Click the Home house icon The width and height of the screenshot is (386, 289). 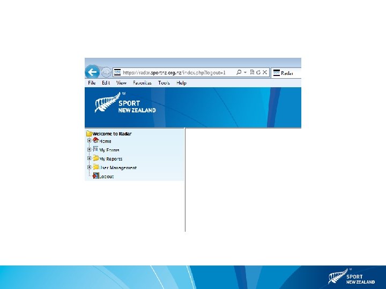(x=95, y=140)
